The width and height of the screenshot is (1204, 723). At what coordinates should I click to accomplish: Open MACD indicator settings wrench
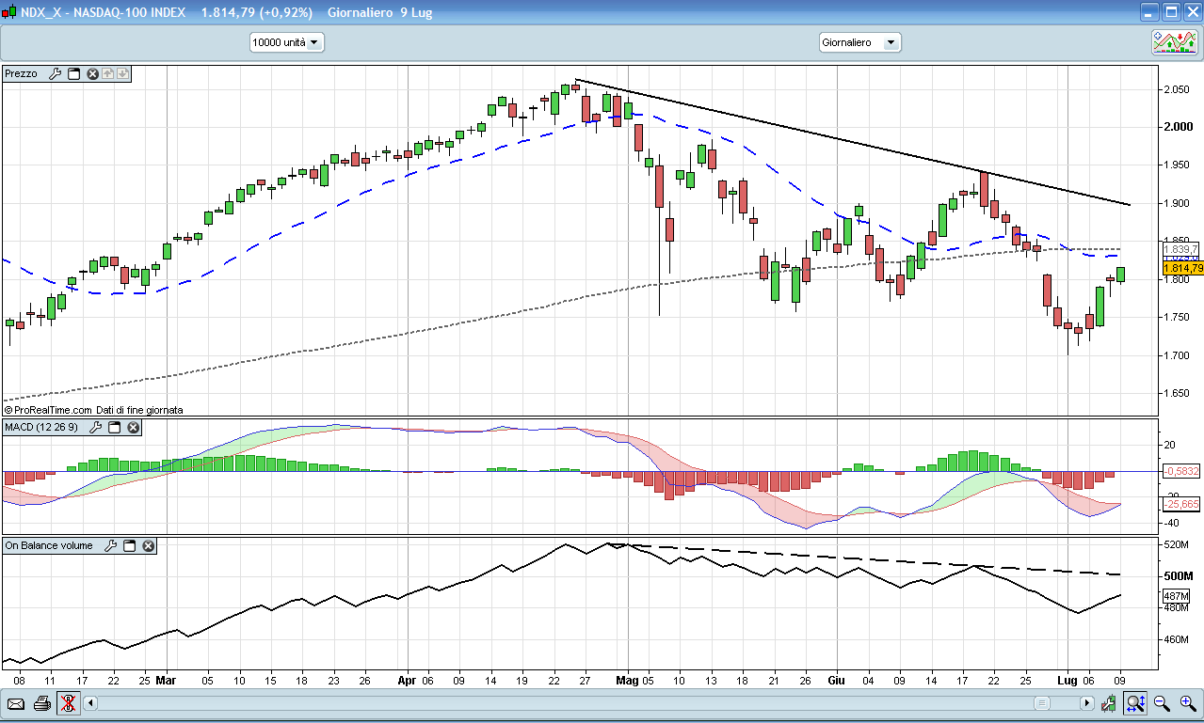pyautogui.click(x=95, y=428)
